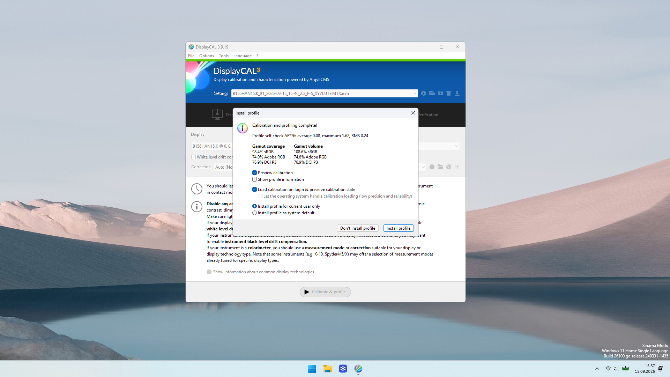This screenshot has width=670, height=377.
Task: Click the correction information icon
Action: click(432, 167)
